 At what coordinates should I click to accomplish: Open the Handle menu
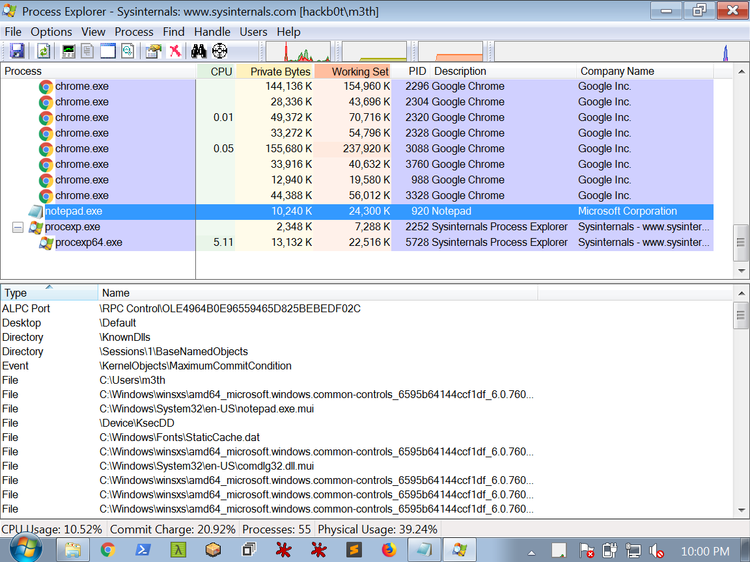click(x=212, y=32)
